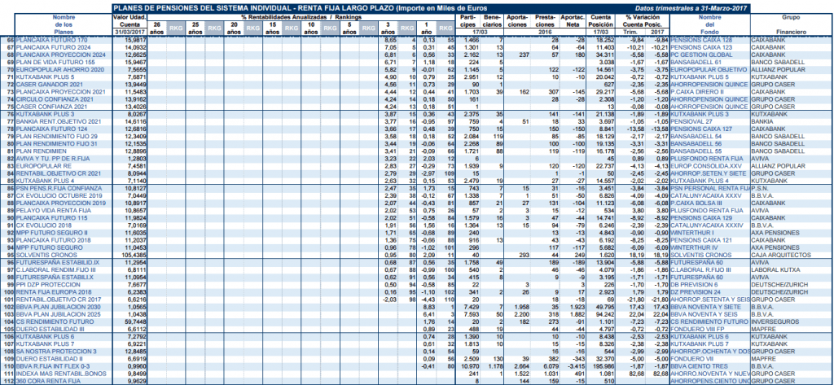Click the 'Aportaciones' column header

[x=516, y=20]
